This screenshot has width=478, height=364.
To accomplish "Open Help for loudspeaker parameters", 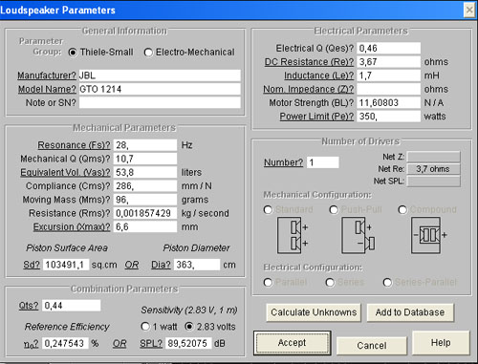I will (441, 343).
